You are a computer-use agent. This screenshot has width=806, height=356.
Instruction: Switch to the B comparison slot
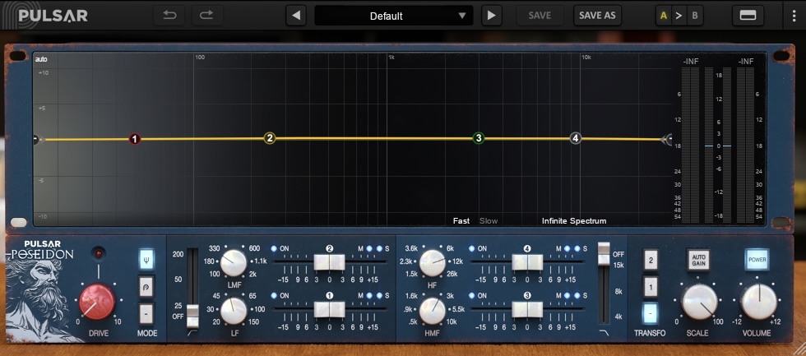point(695,16)
